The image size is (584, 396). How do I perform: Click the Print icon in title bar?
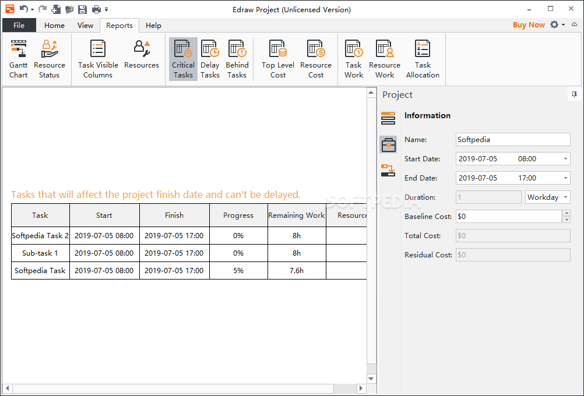[97, 9]
